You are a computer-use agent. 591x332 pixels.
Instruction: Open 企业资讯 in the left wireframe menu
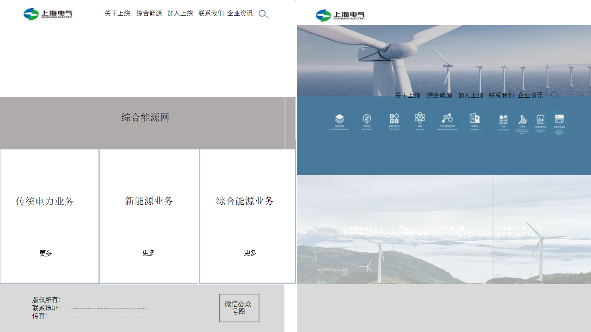click(x=240, y=13)
